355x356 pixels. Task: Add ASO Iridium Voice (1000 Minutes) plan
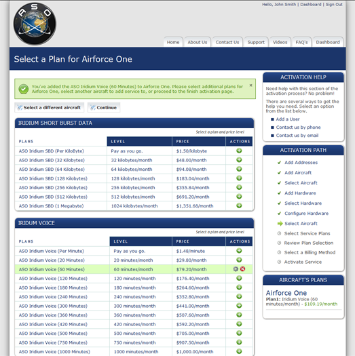point(239,351)
